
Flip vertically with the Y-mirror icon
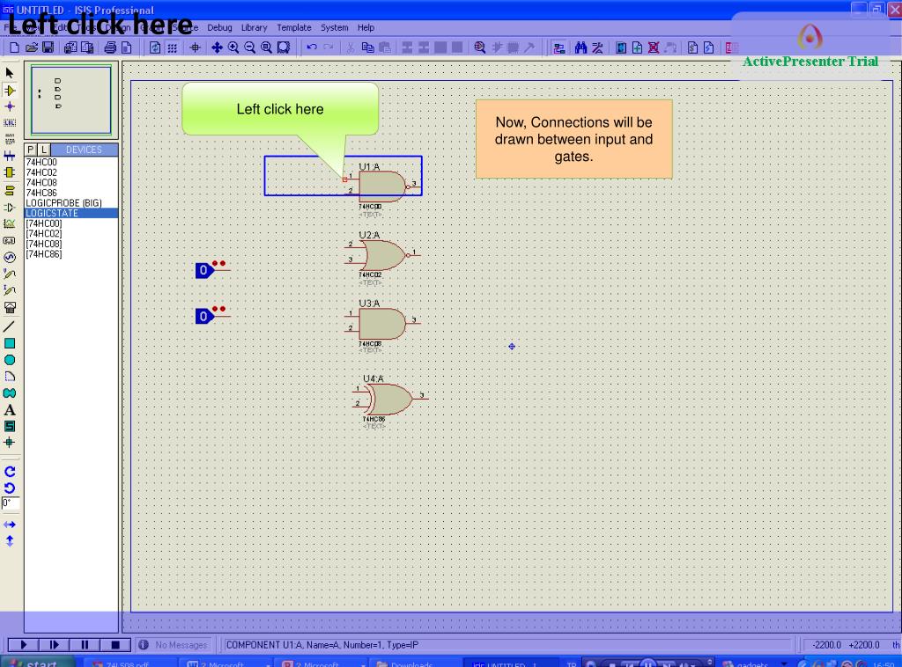(x=9, y=541)
